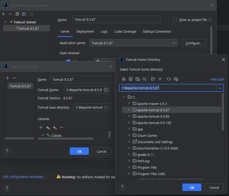Click Home directory icon in Tomcat Home Directory toolbar
Image resolution: width=229 pixels, height=196 pixels.
(x=124, y=79)
